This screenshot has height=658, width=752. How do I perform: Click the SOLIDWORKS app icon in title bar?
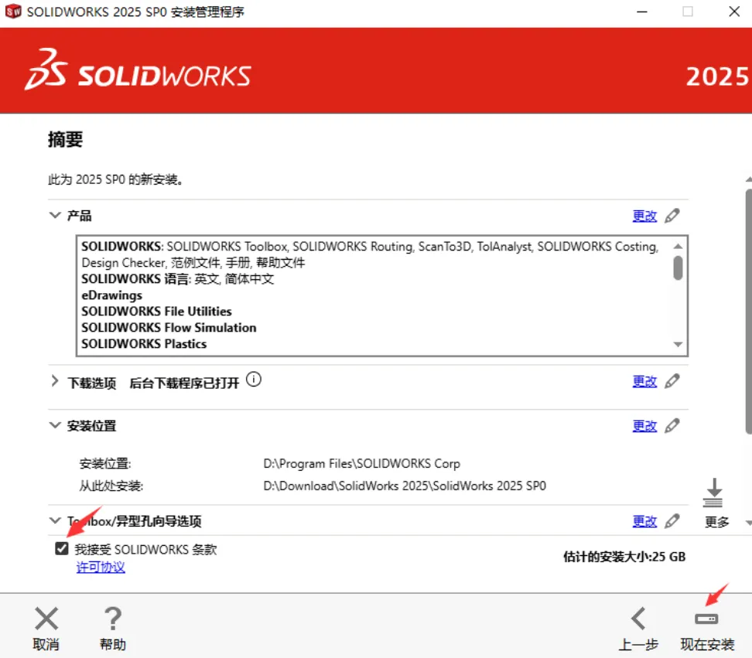13,11
